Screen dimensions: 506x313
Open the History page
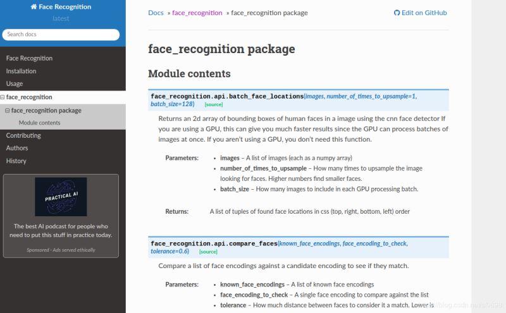(x=16, y=161)
